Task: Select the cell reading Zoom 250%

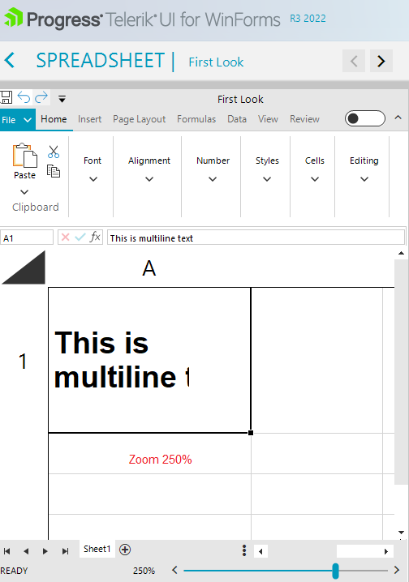Action: click(x=149, y=454)
